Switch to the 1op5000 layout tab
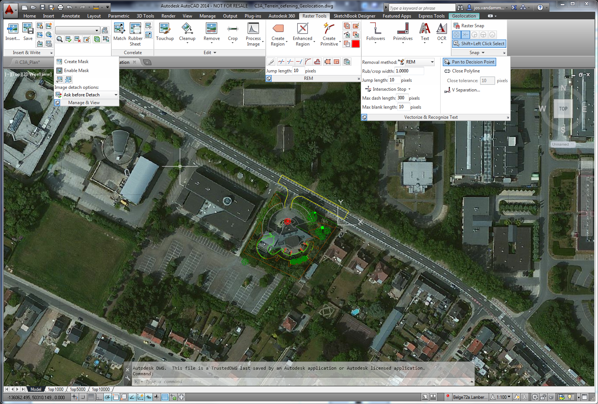Image resolution: width=598 pixels, height=404 pixels. 78,389
